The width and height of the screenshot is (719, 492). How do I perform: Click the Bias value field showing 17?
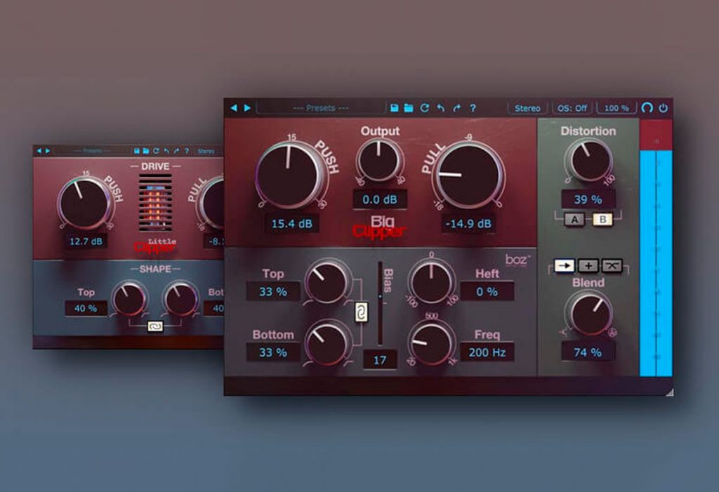click(380, 360)
